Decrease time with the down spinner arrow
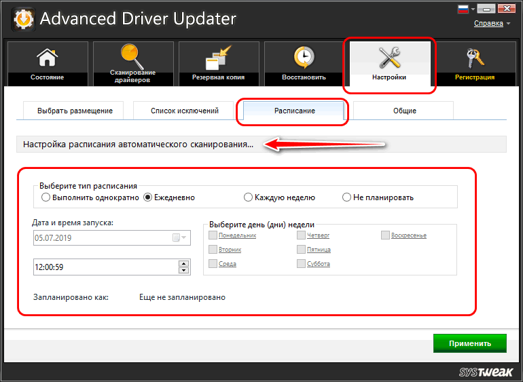Image resolution: width=523 pixels, height=382 pixels. point(184,270)
